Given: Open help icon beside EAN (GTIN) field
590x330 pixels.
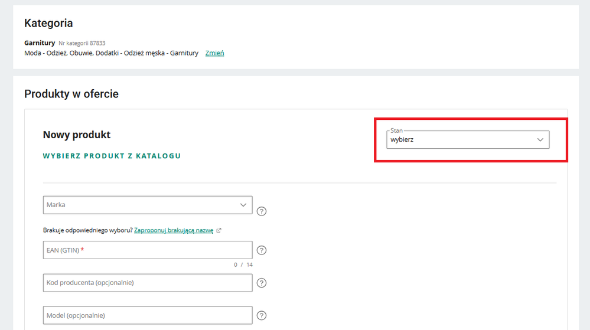Looking at the screenshot, I should click(x=262, y=250).
